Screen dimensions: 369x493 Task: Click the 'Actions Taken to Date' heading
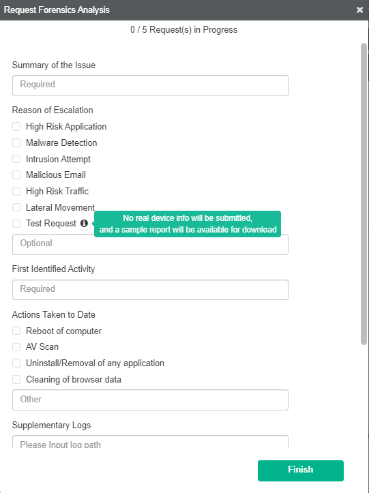coord(53,314)
